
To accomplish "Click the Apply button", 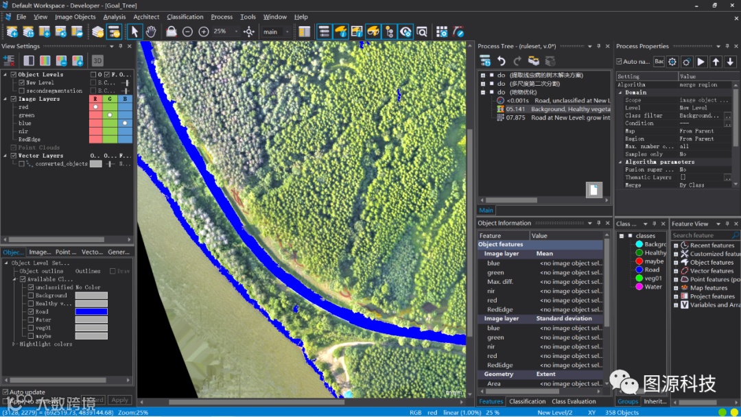I will tap(120, 400).
